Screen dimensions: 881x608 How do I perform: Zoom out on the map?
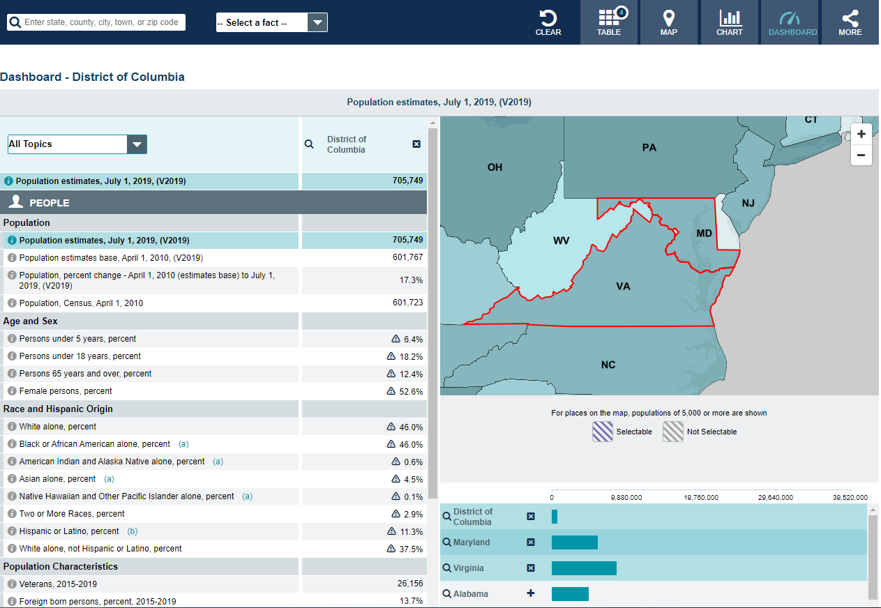[861, 155]
